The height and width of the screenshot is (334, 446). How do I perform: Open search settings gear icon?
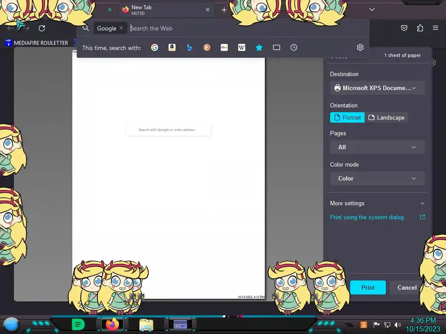[360, 47]
